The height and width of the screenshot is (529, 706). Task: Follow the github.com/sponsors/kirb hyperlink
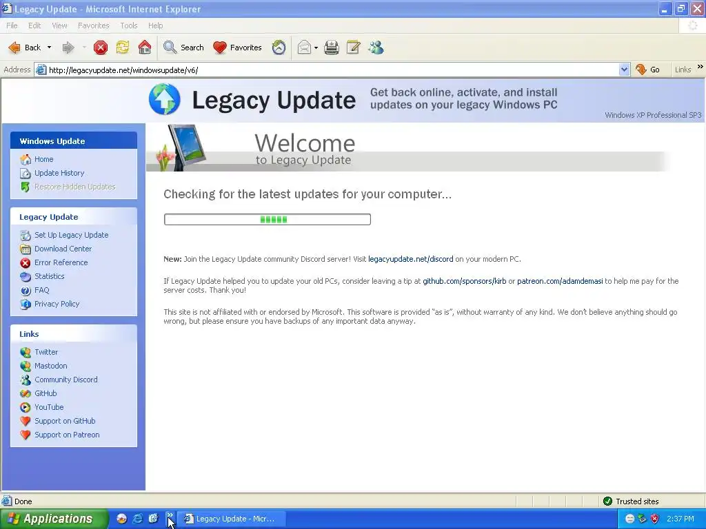click(464, 281)
